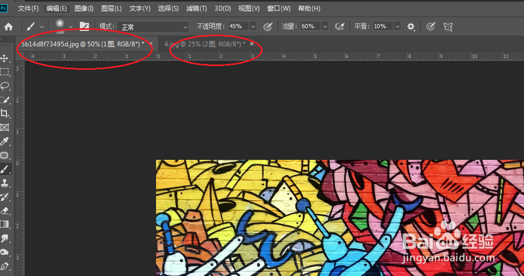Screen dimensions: 524x276
Task: Select the Clone Stamp tool
Action: click(x=5, y=183)
